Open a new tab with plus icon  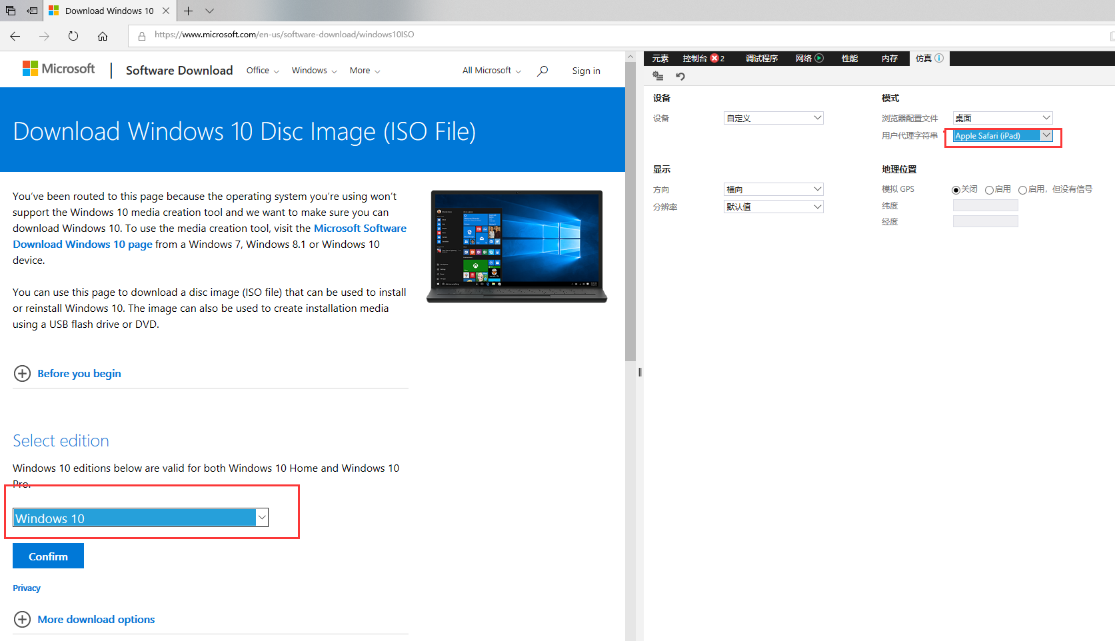(x=189, y=11)
